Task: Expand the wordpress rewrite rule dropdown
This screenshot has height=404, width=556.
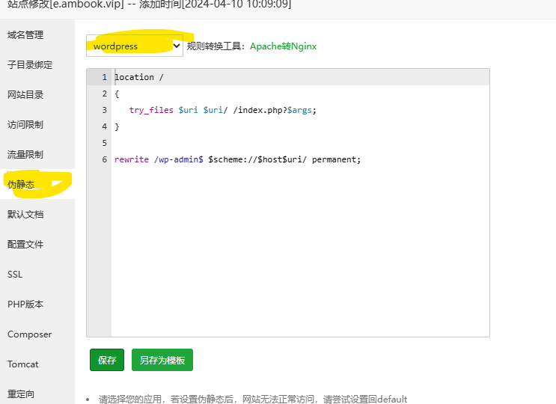Action: point(135,46)
